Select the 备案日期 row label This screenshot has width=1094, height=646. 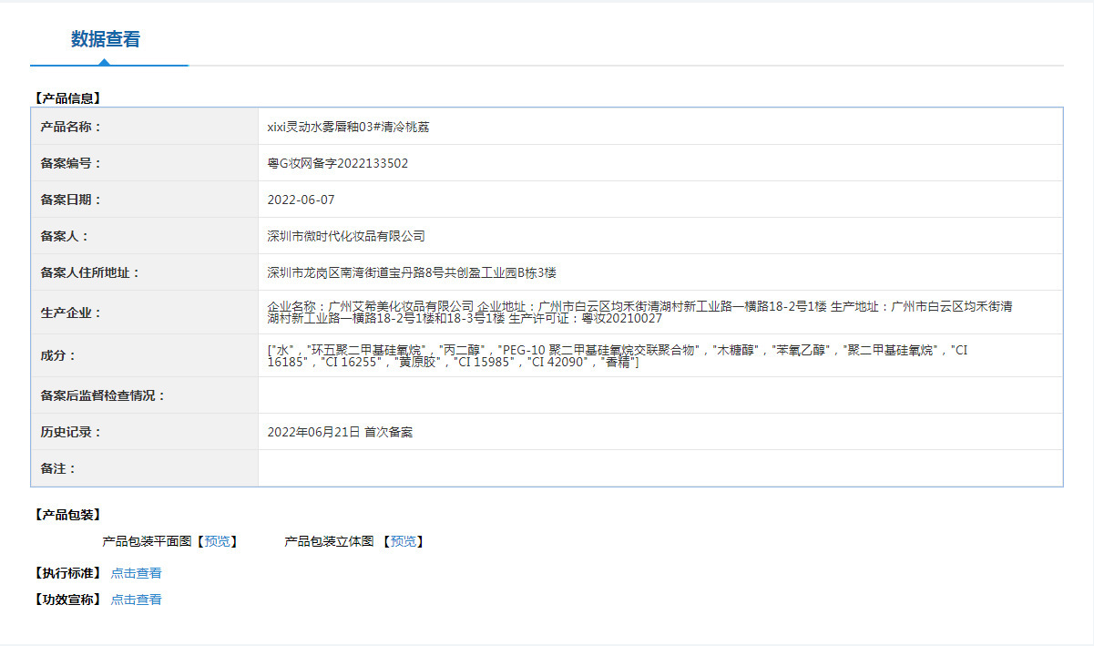71,200
